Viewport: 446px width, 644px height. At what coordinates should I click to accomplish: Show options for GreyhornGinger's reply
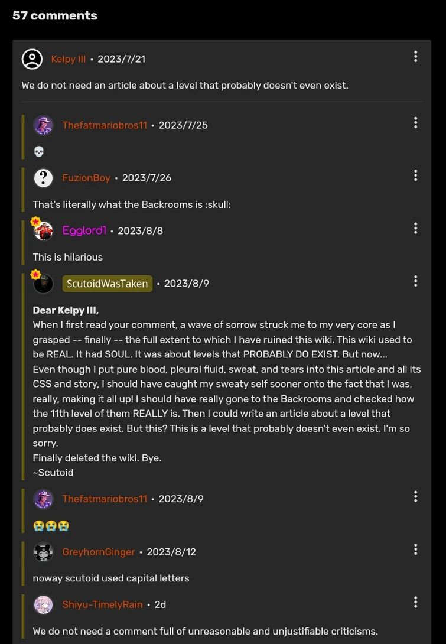(x=415, y=549)
